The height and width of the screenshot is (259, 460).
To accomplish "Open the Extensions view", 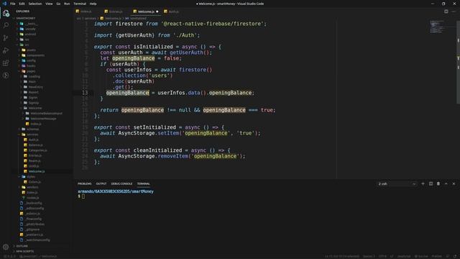I will point(6,63).
